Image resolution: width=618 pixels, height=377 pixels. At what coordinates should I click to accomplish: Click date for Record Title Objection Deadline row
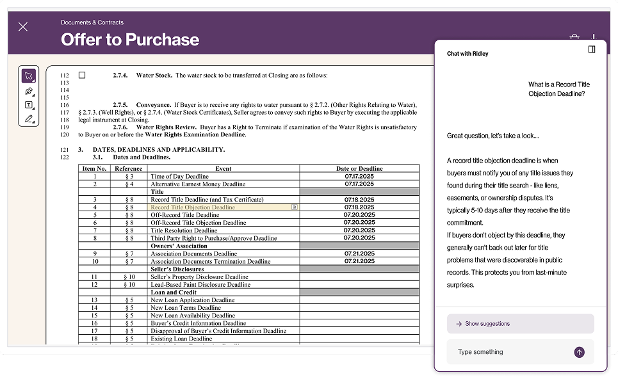pos(359,207)
